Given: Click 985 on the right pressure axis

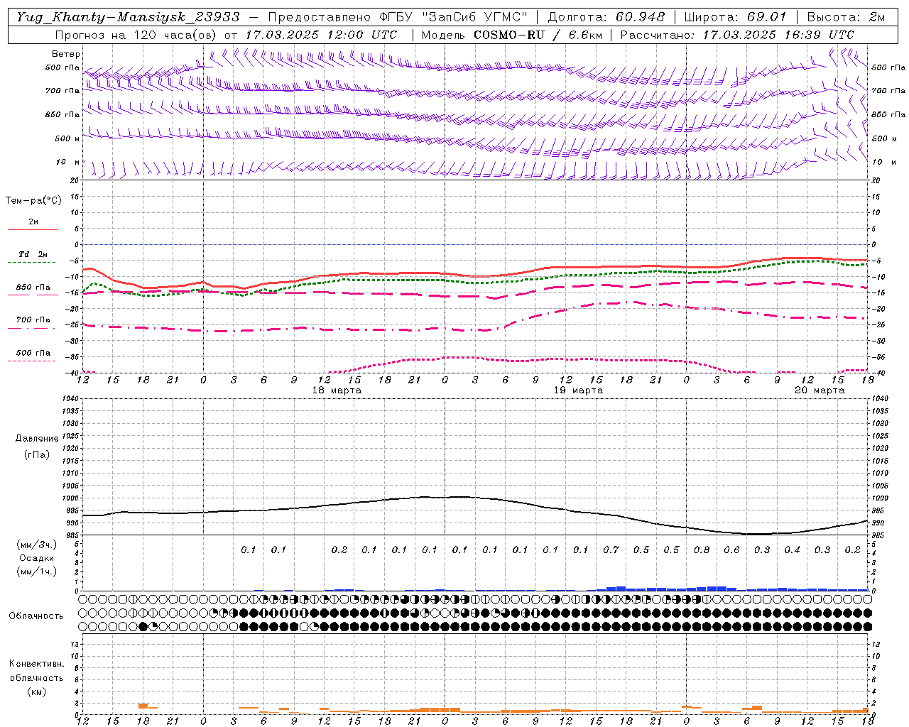Looking at the screenshot, I should (878, 535).
